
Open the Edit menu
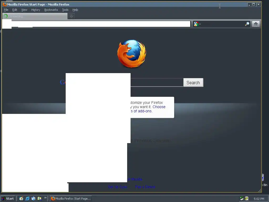(15, 10)
